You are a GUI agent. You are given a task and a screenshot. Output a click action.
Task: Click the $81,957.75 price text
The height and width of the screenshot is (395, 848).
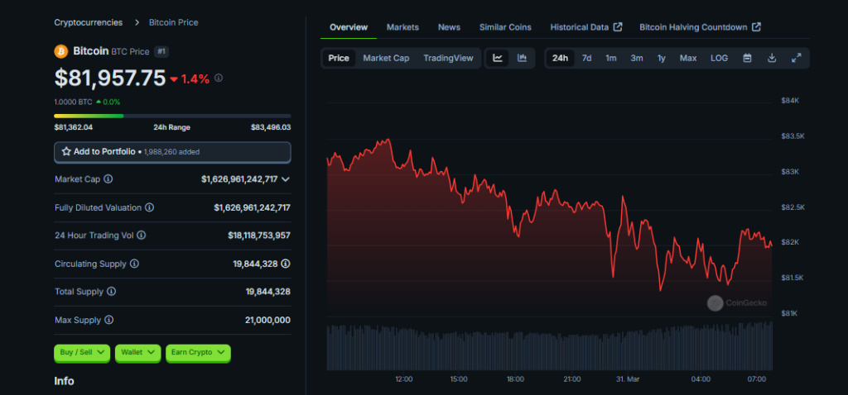point(110,79)
